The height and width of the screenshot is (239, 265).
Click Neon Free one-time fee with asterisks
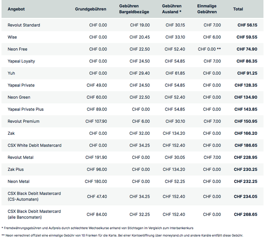pyautogui.click(x=209, y=49)
